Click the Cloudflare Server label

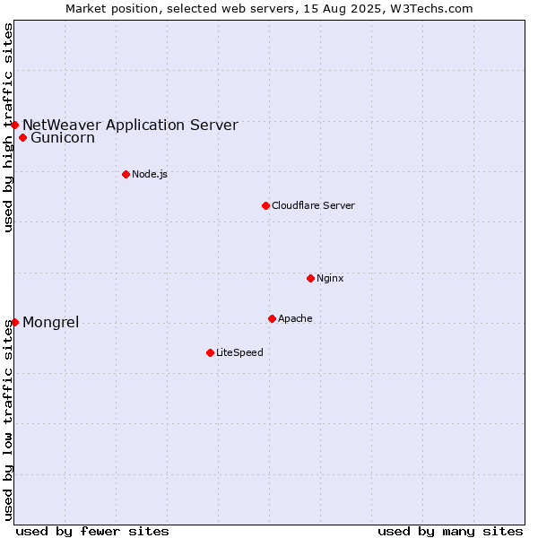313,205
